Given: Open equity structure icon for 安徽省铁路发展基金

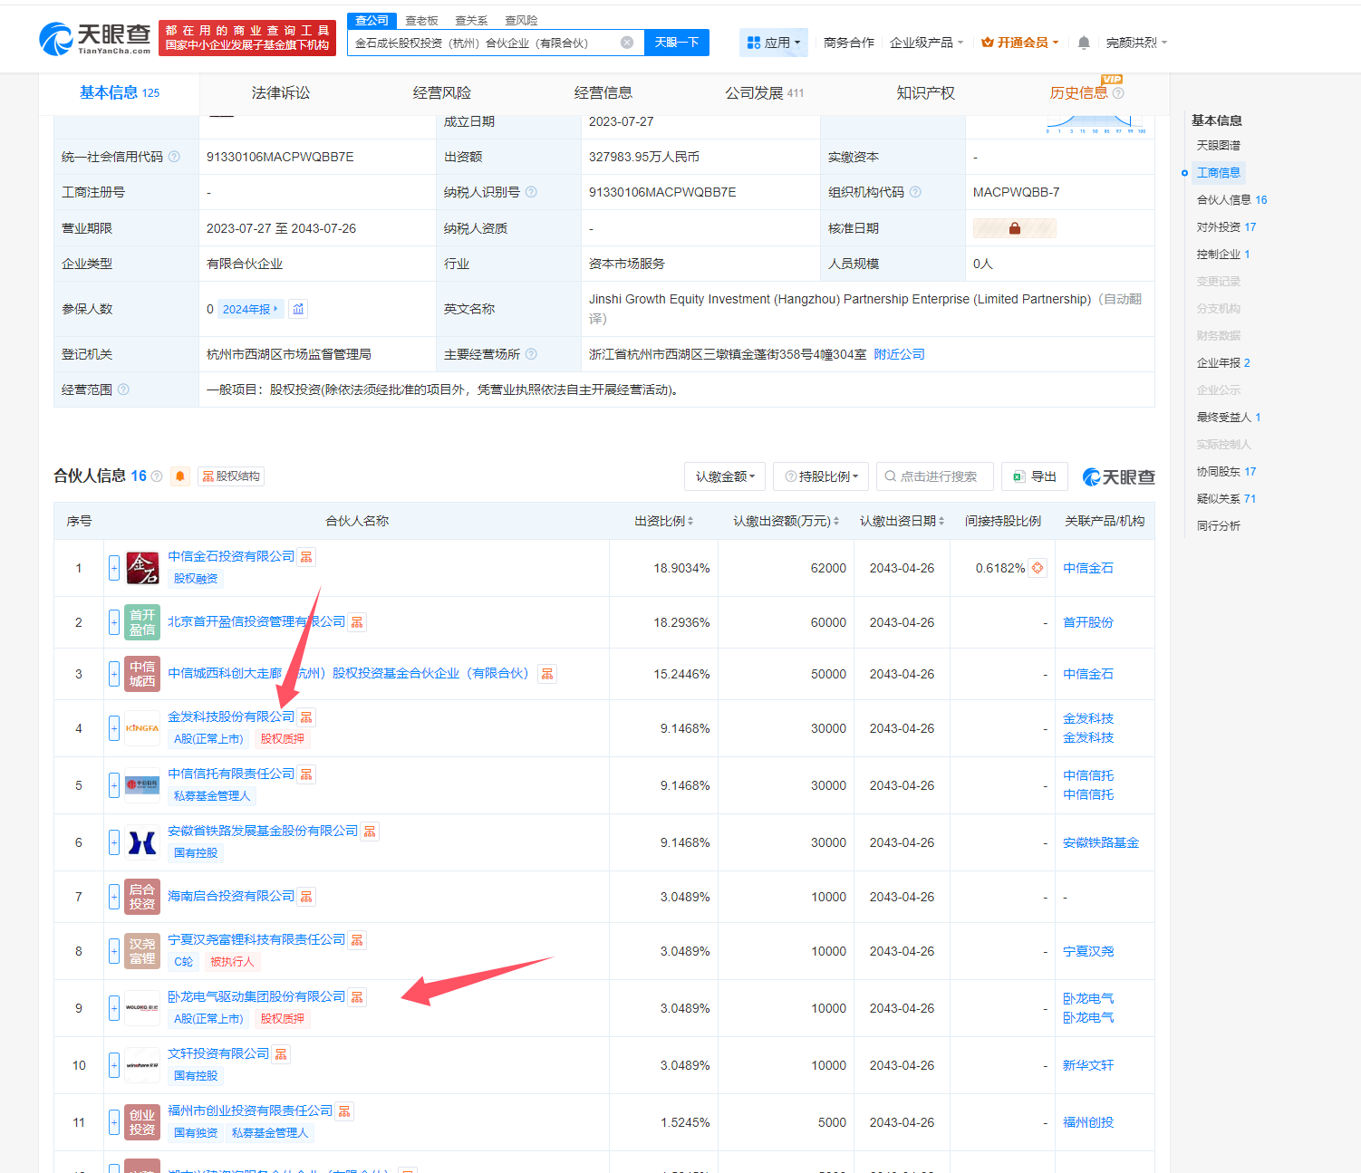Looking at the screenshot, I should point(370,832).
